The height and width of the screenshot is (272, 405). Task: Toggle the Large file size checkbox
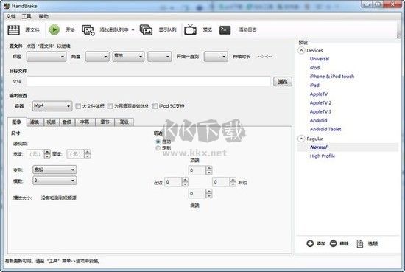tap(78, 106)
